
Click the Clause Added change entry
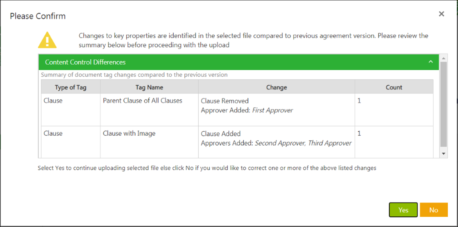(221, 133)
